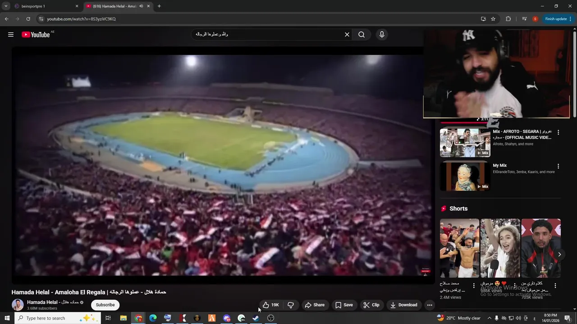Open the taskbar speaker volume icon
The height and width of the screenshot is (324, 577).
pyautogui.click(x=518, y=318)
